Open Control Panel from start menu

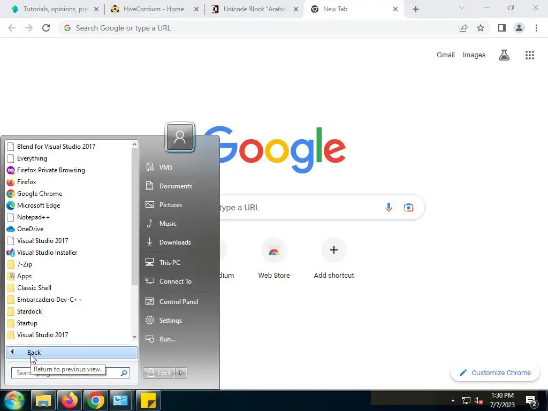pos(179,302)
